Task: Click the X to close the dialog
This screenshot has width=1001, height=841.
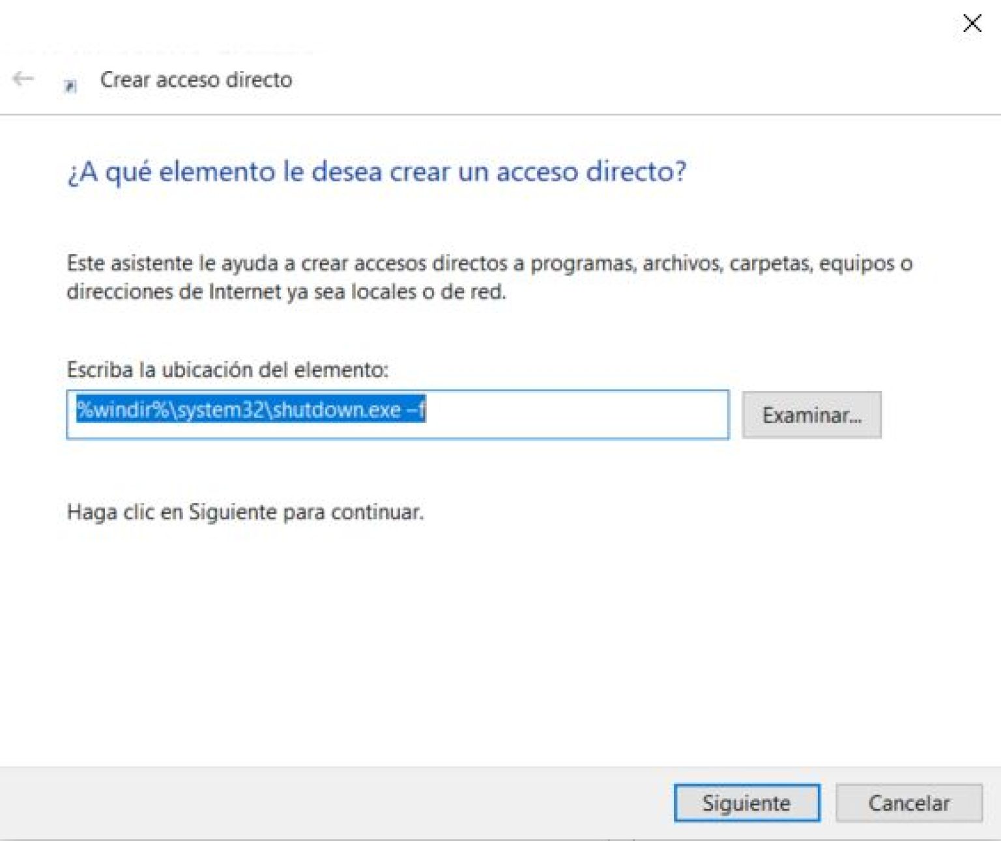Action: coord(972,23)
